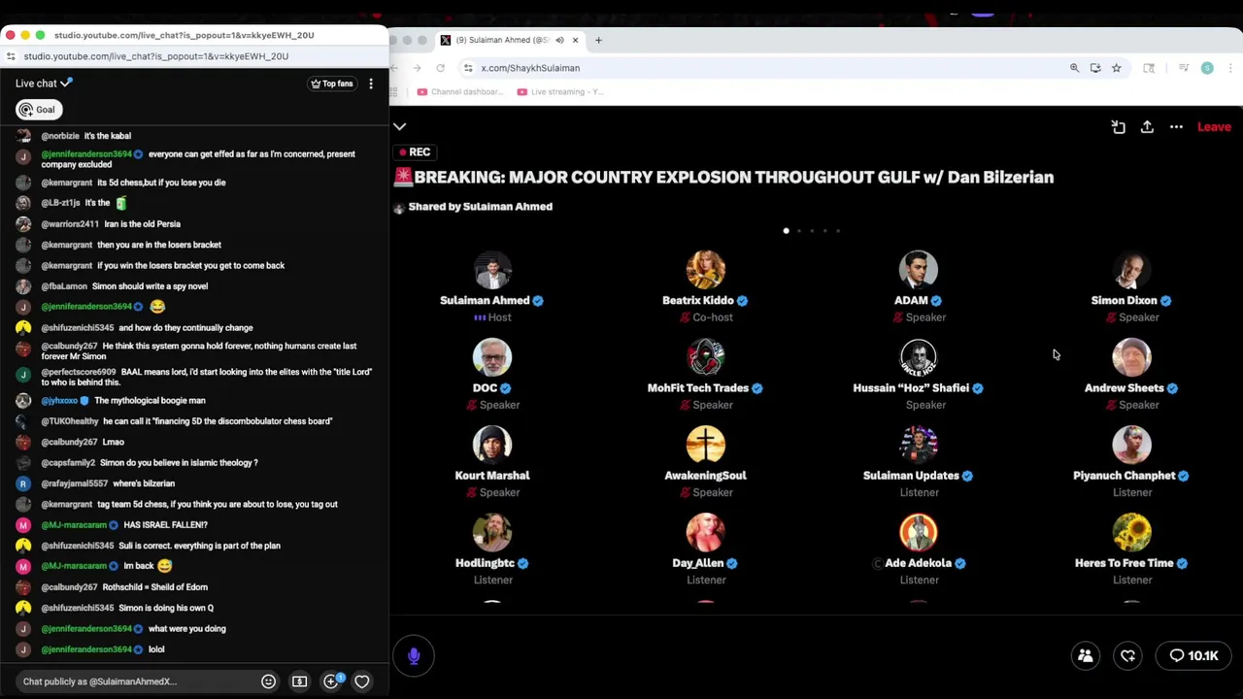The image size is (1243, 699).
Task: Click the rotate/clip icon beside share
Action: [x=1119, y=127]
